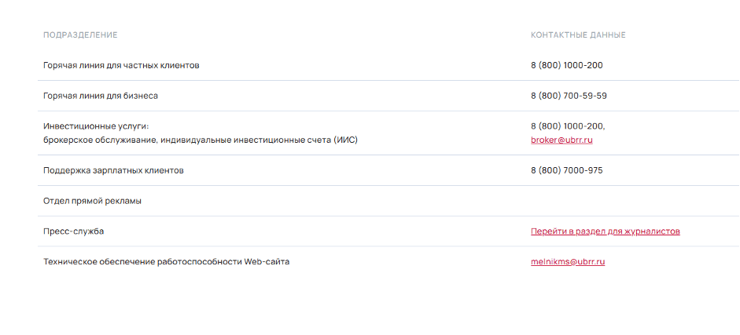Select the 'Горячая линия для бизнеса' row label
The image size is (740, 335).
(x=101, y=96)
